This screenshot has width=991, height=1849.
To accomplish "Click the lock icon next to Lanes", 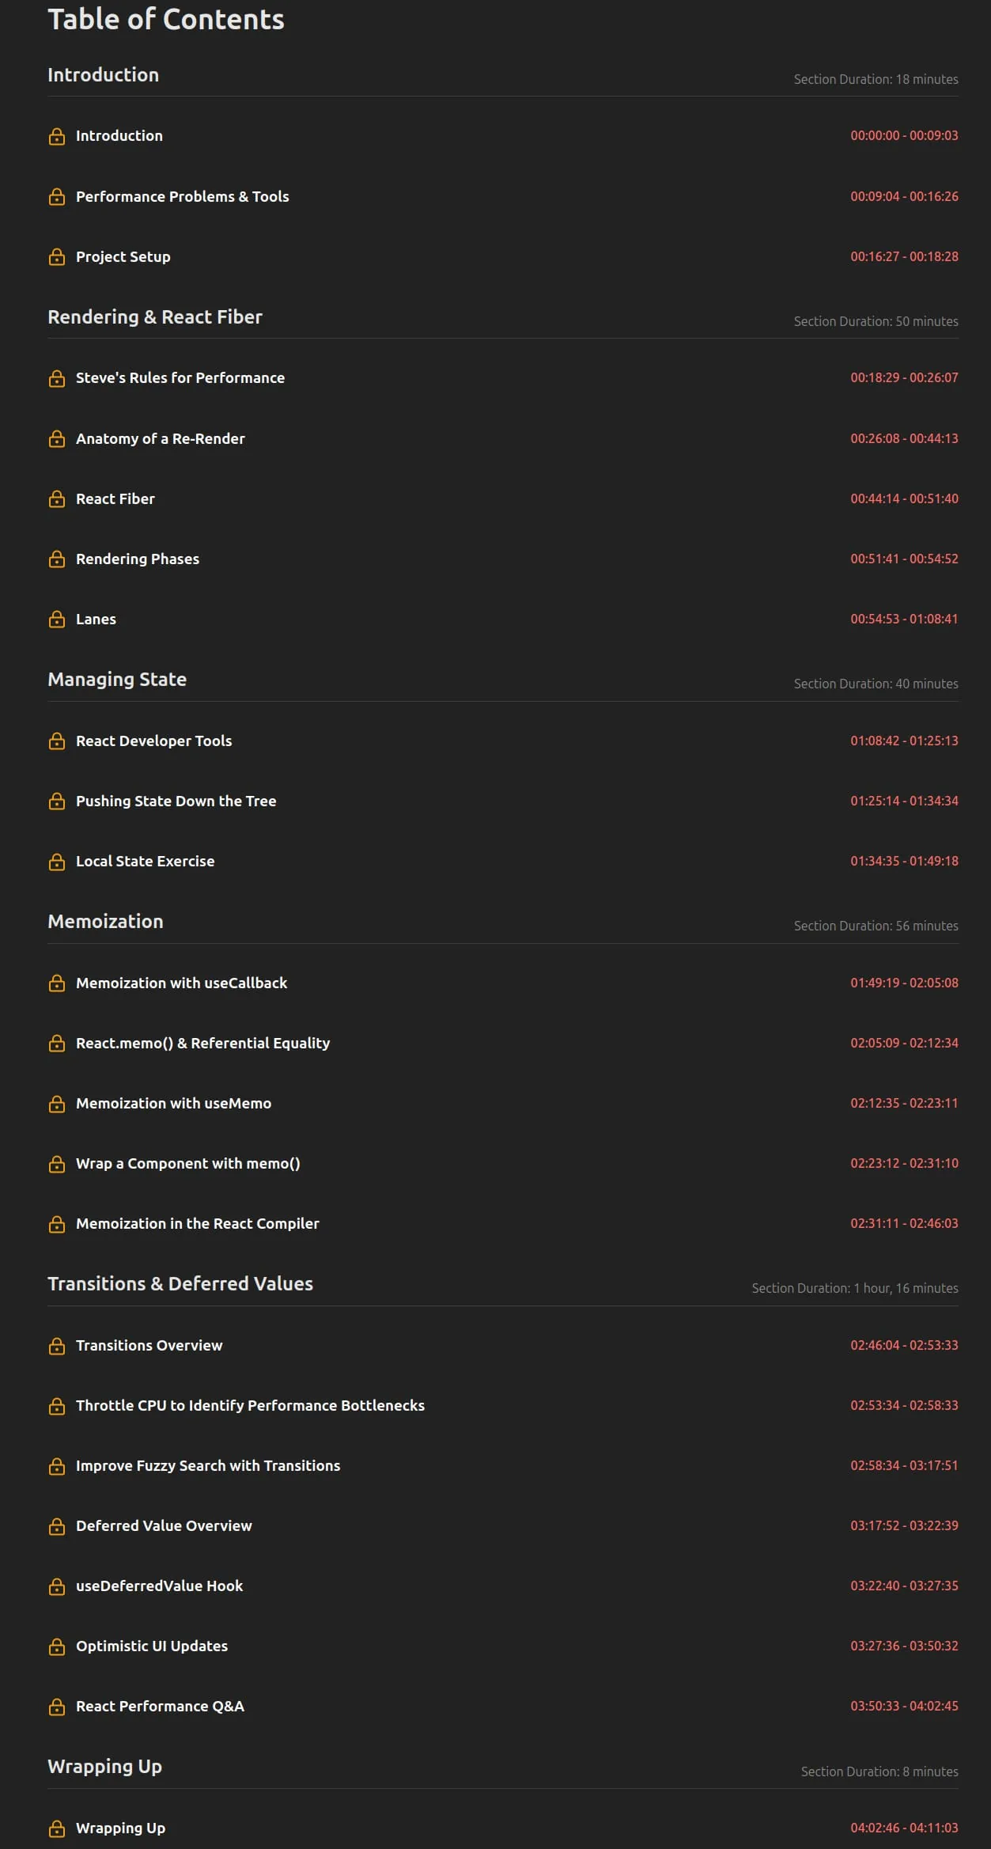I will point(57,619).
